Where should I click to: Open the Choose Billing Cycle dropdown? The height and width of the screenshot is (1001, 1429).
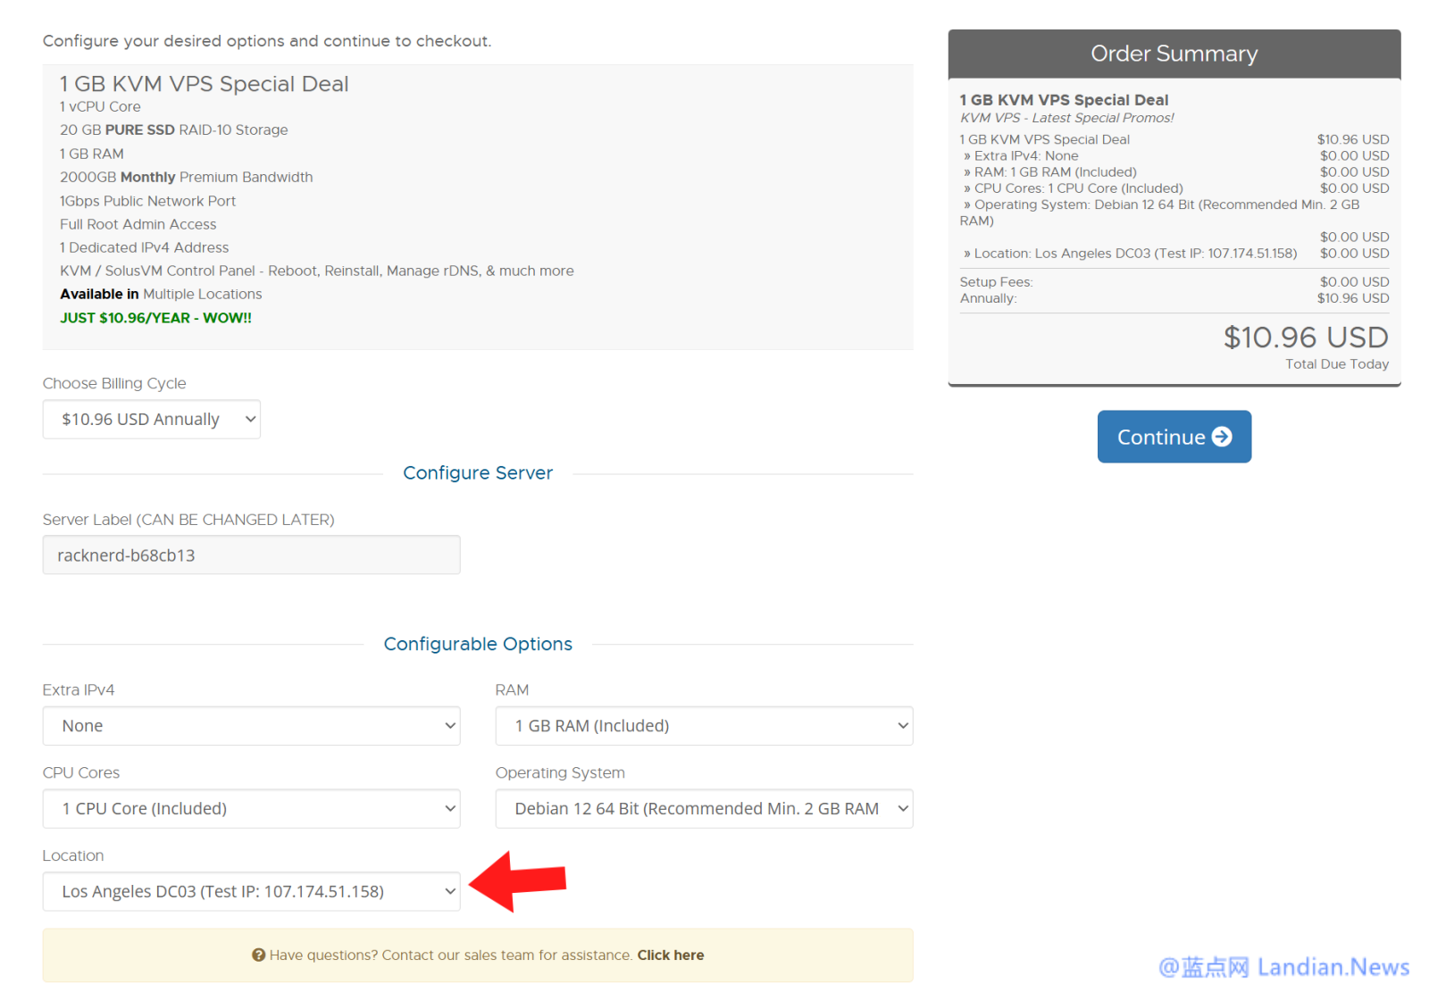(152, 420)
